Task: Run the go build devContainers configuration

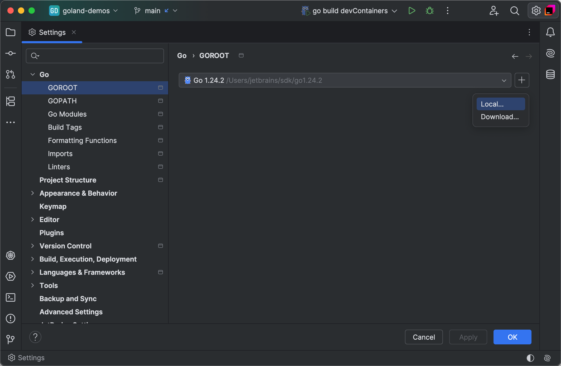Action: click(412, 11)
